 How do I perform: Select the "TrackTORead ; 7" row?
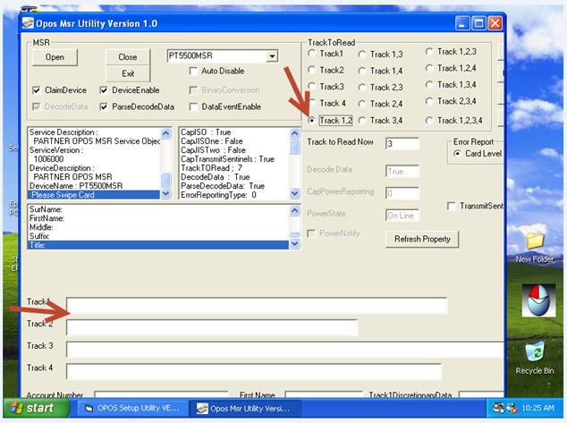[x=234, y=168]
